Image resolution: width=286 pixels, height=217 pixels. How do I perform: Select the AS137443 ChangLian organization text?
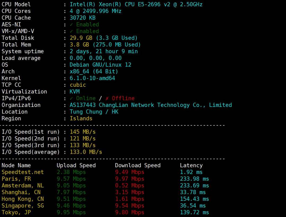point(151,105)
